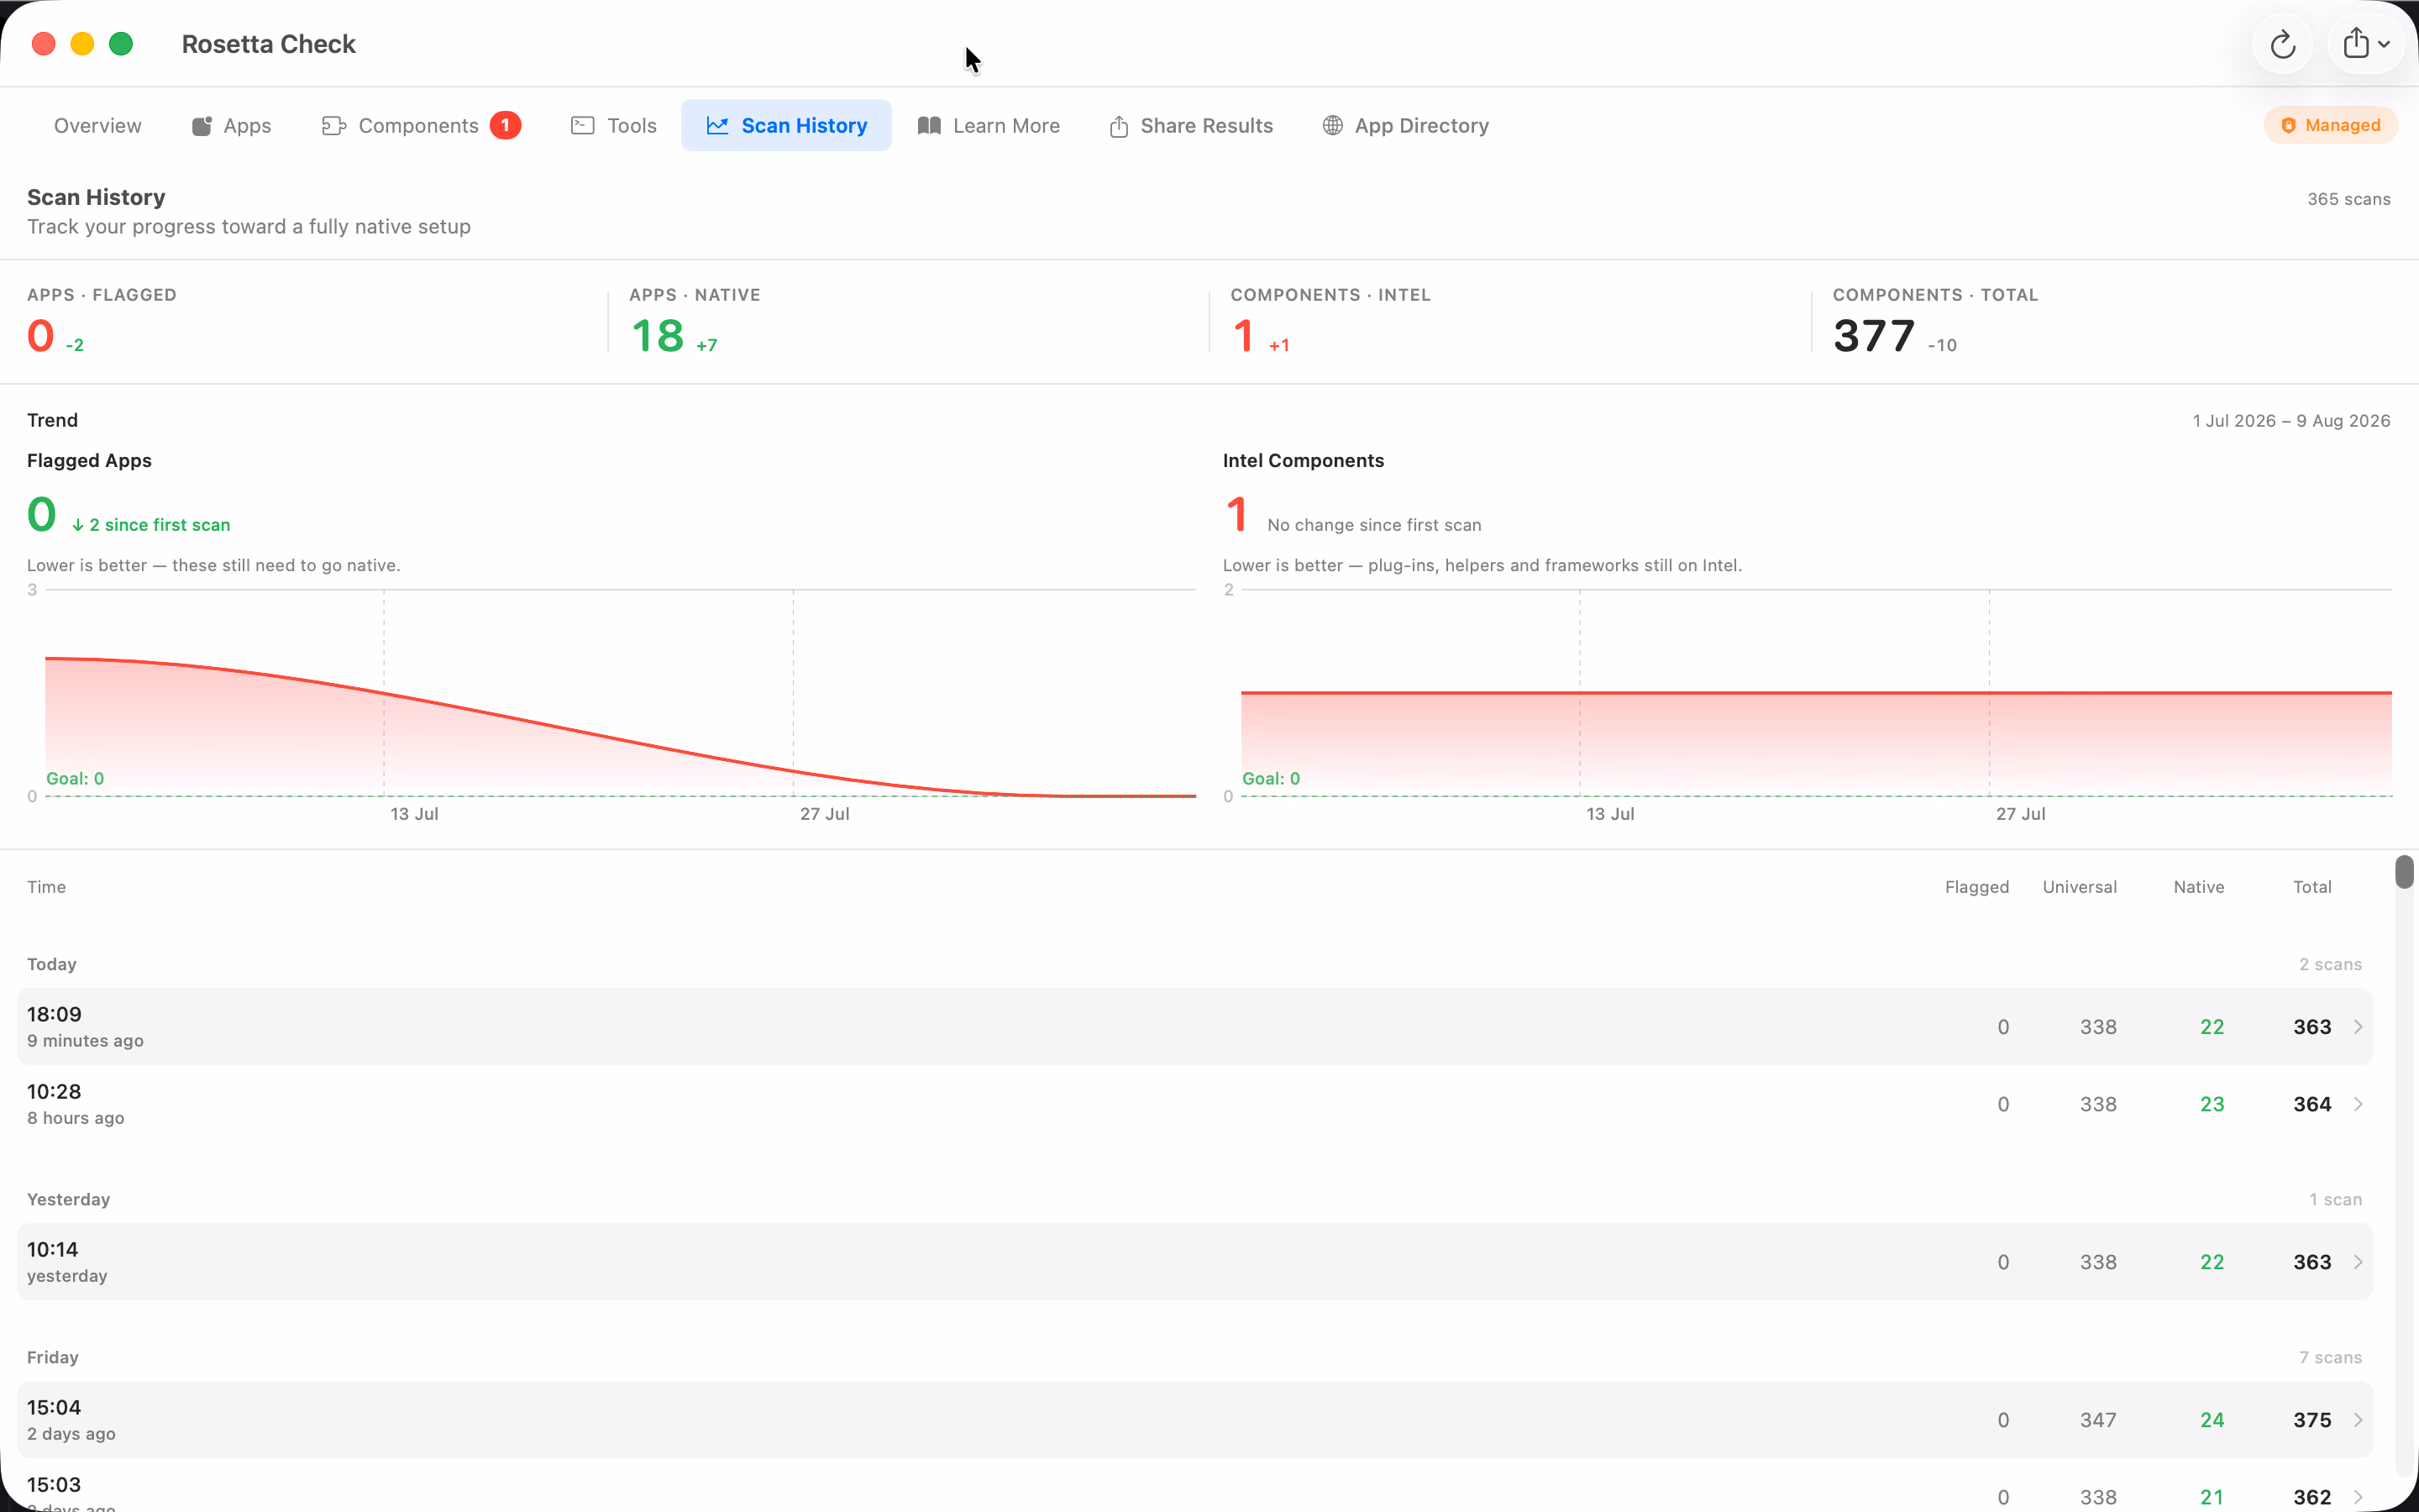The width and height of the screenshot is (2419, 1512).
Task: Go to the Learn More tab
Action: pos(1006,126)
